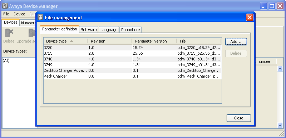Click file pdm_3720_p15.24_d7... cell
Viewport: 286px width, 138px height.
tap(199, 48)
